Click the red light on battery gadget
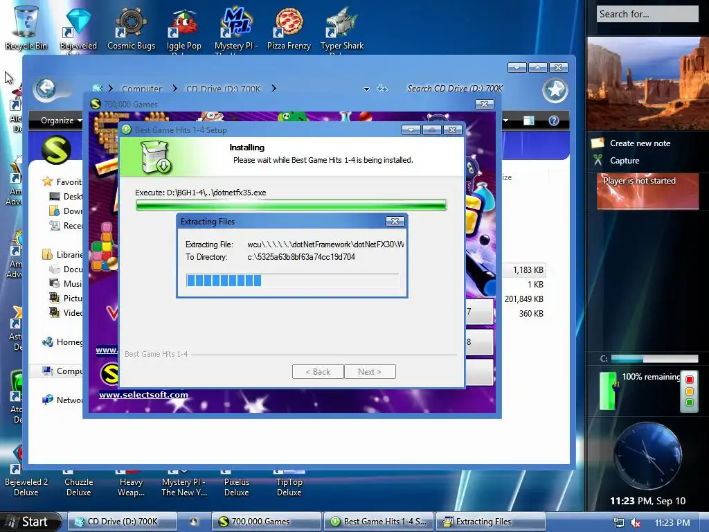Screen dimensions: 709x532 point(689,380)
